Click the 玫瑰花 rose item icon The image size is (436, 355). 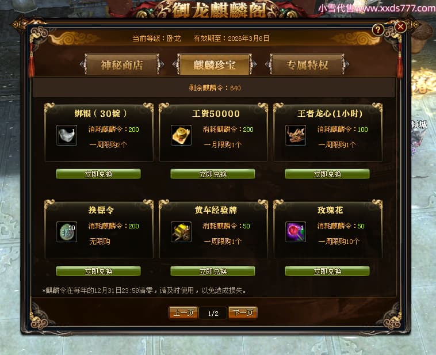click(x=296, y=232)
